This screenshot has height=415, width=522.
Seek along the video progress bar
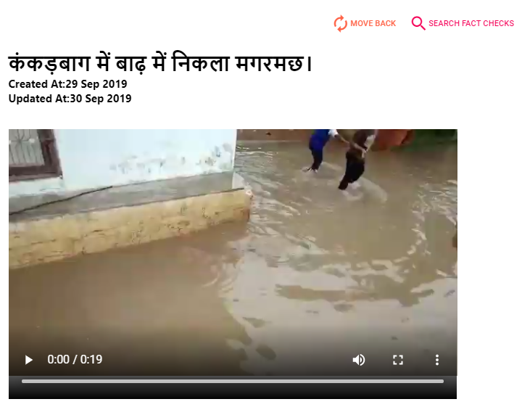[233, 381]
